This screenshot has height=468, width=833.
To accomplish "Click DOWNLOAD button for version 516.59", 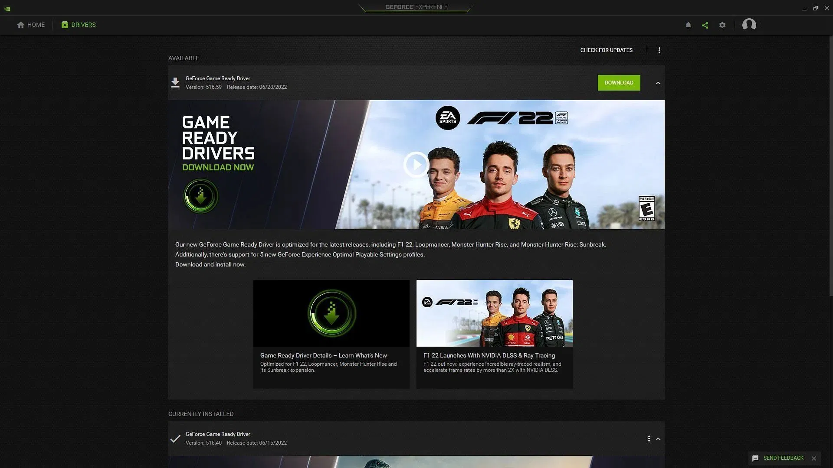I will tap(618, 82).
